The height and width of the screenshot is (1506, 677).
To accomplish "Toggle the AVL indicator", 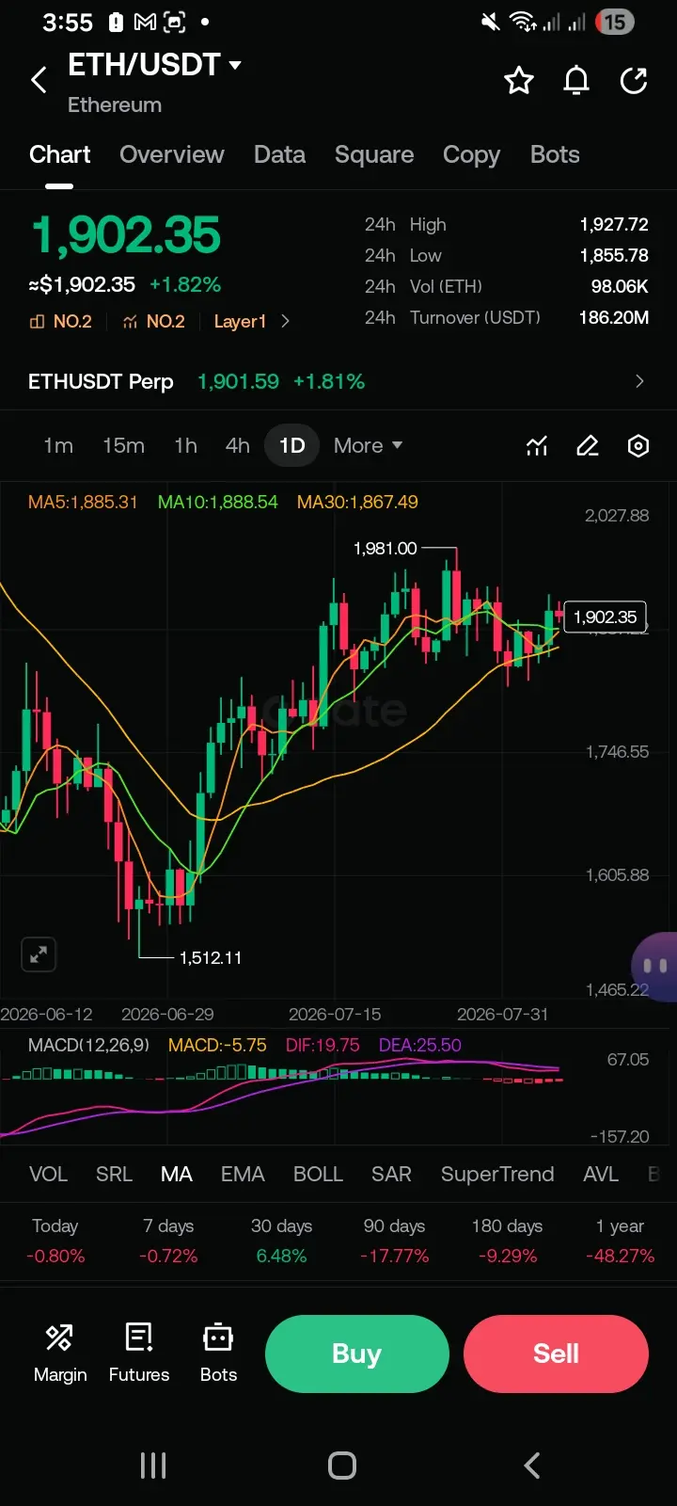I will point(601,1175).
